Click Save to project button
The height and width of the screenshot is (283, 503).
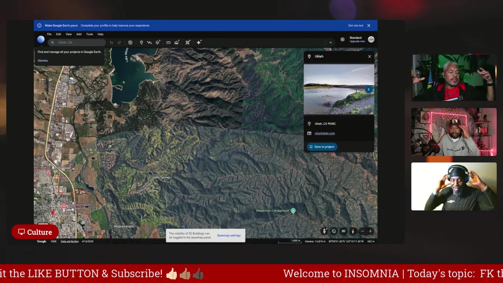tap(322, 147)
